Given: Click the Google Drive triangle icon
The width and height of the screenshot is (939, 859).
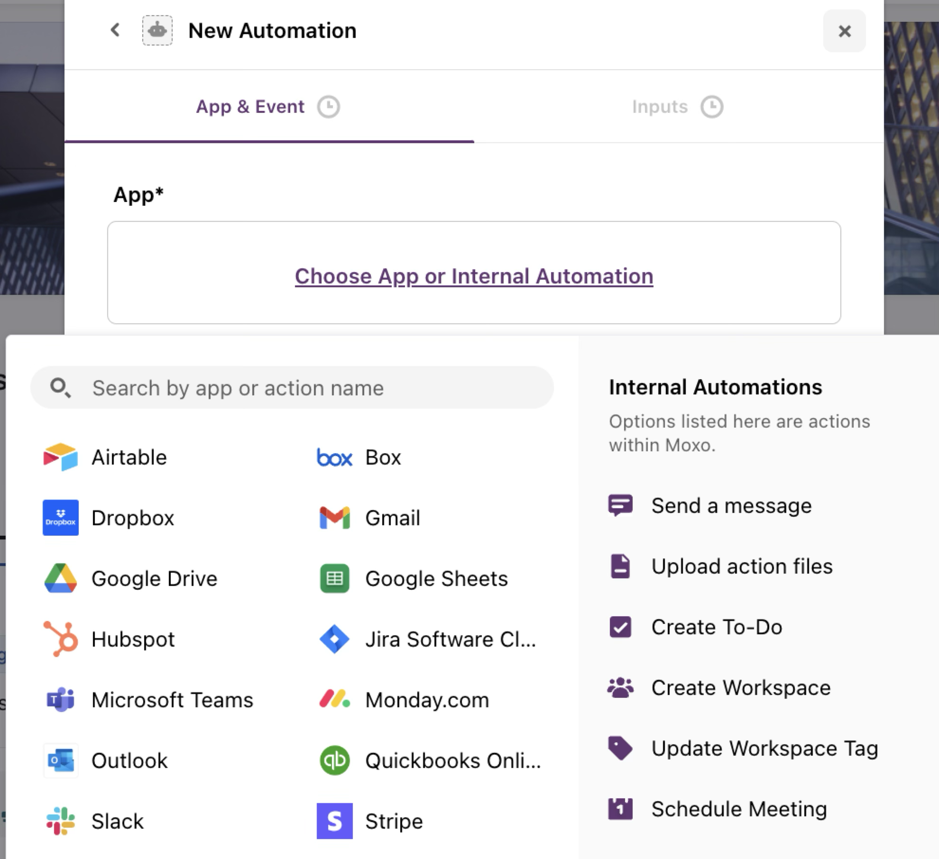Looking at the screenshot, I should coord(60,578).
